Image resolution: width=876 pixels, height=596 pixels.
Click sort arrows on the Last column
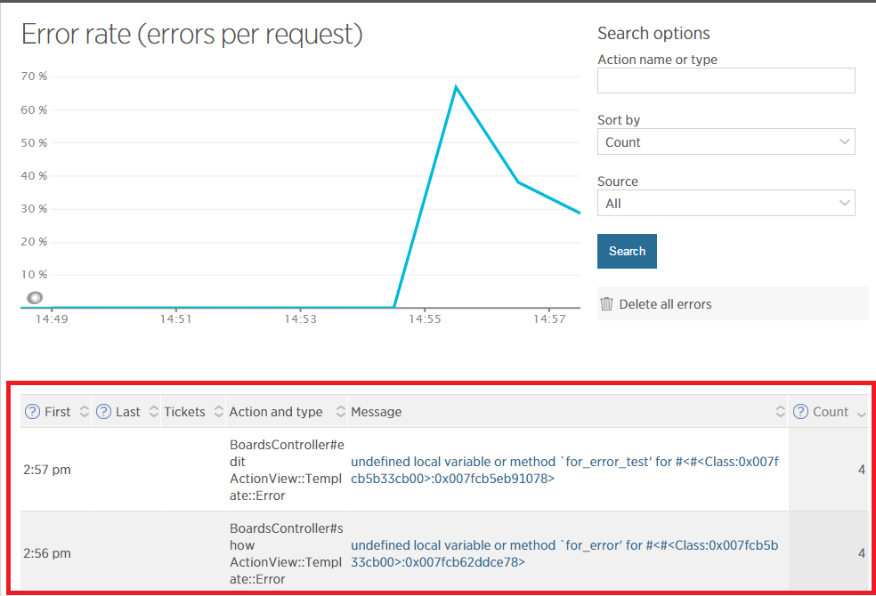click(x=154, y=412)
